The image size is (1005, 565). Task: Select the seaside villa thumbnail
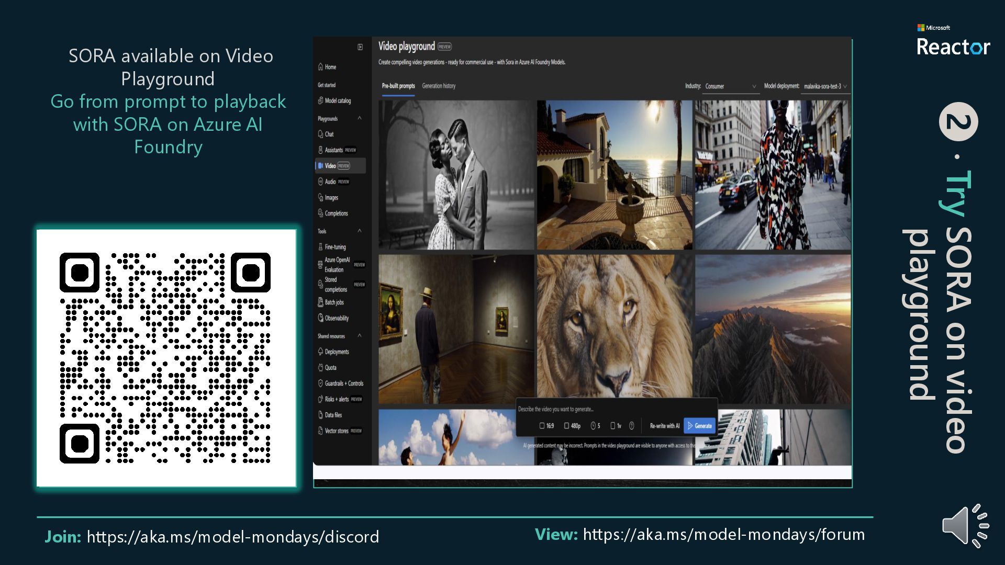click(615, 175)
